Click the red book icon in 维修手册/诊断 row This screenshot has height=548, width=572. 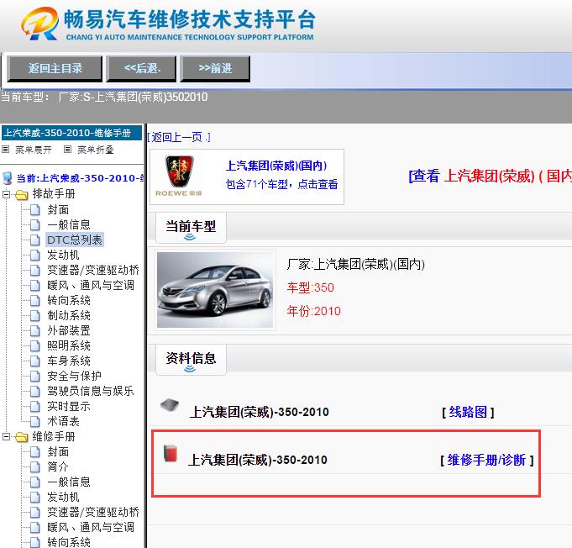coord(170,453)
